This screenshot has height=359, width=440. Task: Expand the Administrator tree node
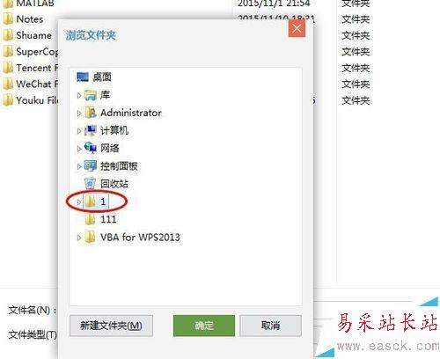pos(79,114)
